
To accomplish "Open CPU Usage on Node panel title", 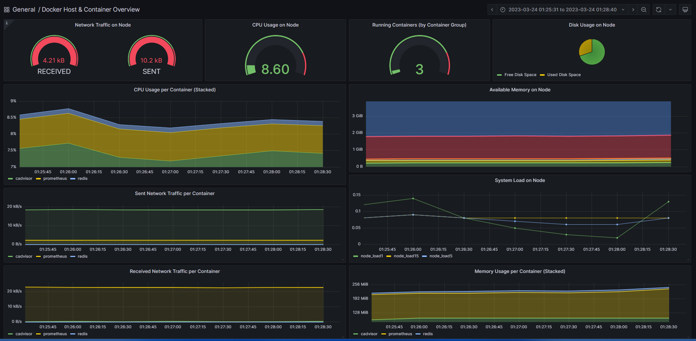I will point(275,25).
